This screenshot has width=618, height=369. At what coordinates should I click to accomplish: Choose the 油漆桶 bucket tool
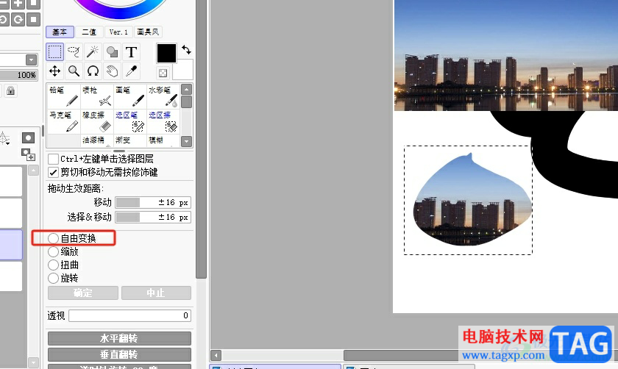(x=97, y=140)
